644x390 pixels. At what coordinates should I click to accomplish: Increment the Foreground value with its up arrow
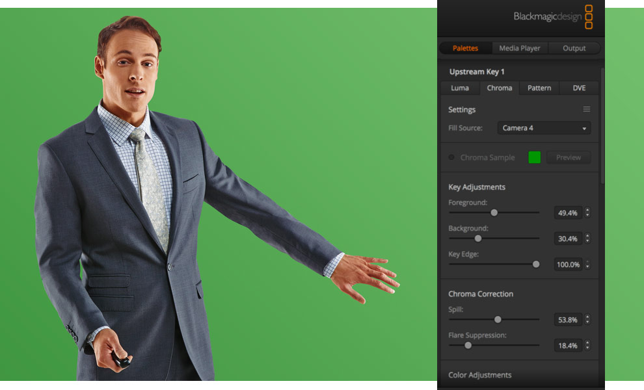(587, 210)
